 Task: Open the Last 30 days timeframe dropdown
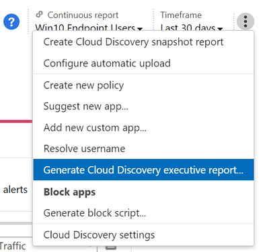(192, 27)
